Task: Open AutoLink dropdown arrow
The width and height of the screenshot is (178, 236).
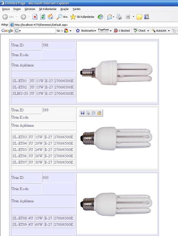Action: click(x=169, y=31)
